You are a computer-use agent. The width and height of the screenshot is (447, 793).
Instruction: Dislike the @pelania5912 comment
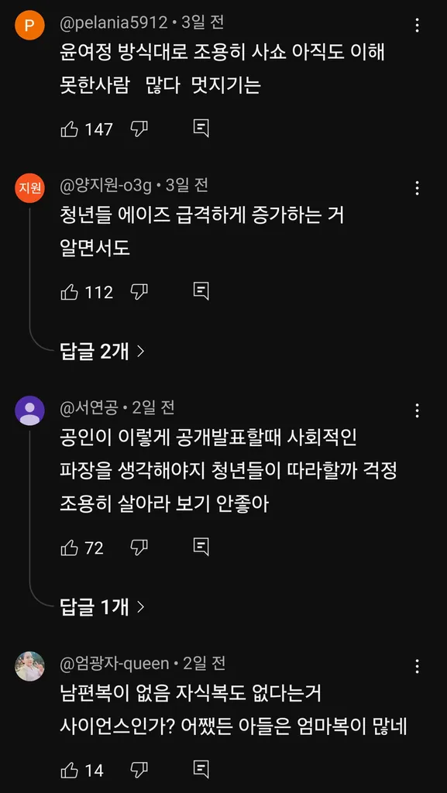[139, 129]
